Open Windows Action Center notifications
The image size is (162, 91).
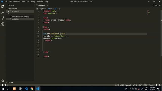pos(159,89)
